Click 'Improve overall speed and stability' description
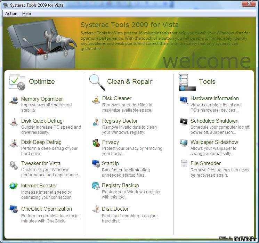 pos(47,107)
